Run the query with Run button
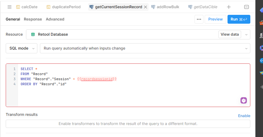Viewport: 263px width, 137px height. click(239, 19)
